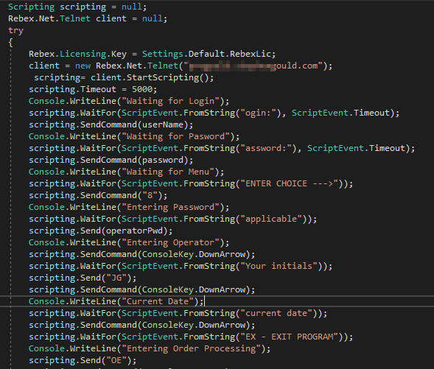Click the try keyword

[15, 30]
